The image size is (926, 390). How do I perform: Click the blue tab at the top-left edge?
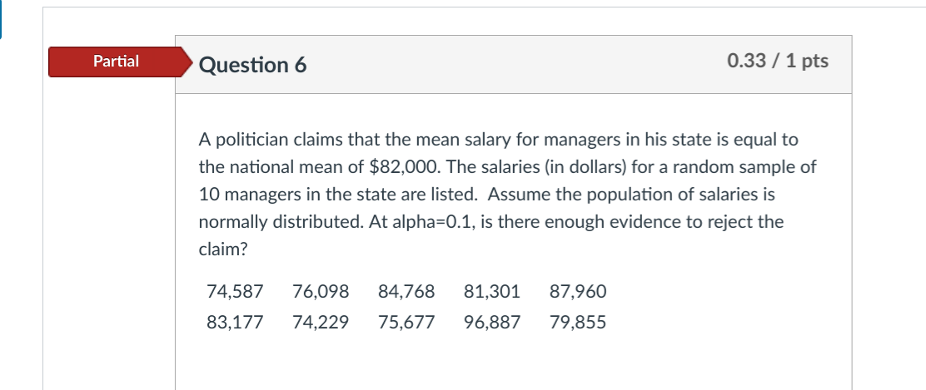tap(1, 19)
